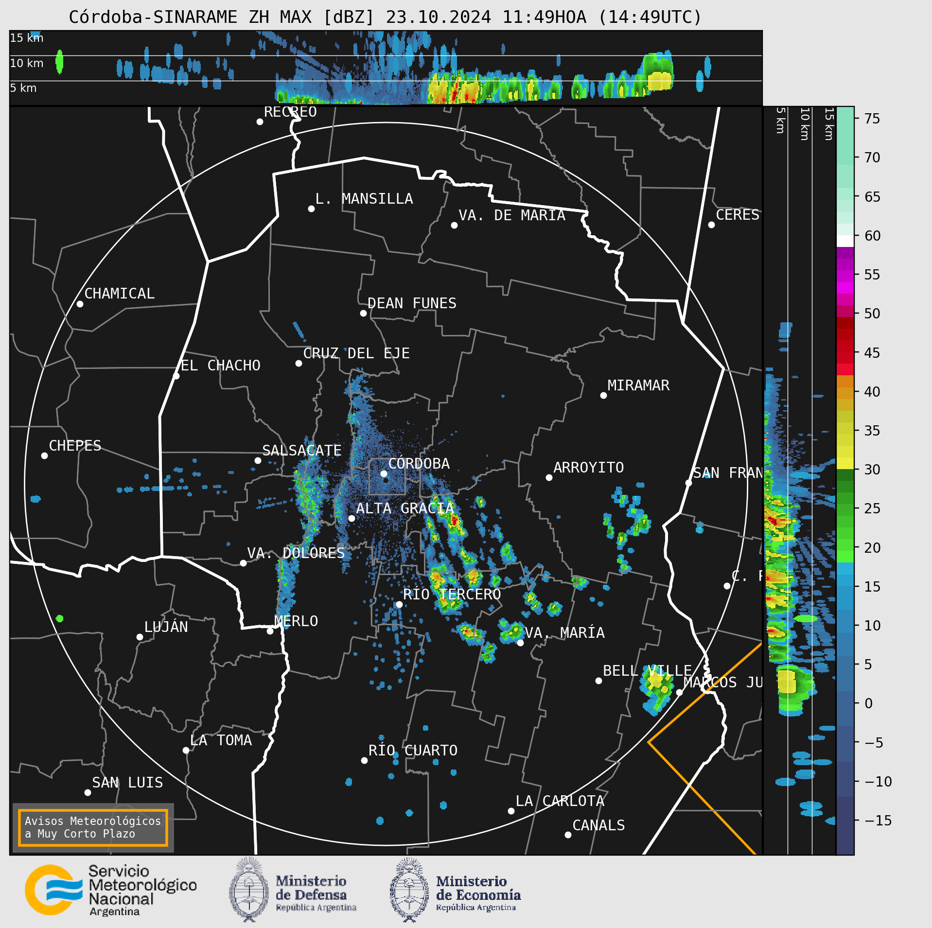Click the ARROYITO city marker dot
The height and width of the screenshot is (928, 932).
[549, 477]
